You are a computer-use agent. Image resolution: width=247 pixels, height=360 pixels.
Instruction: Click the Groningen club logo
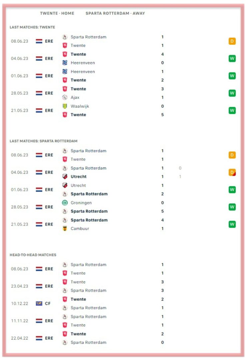65,203
